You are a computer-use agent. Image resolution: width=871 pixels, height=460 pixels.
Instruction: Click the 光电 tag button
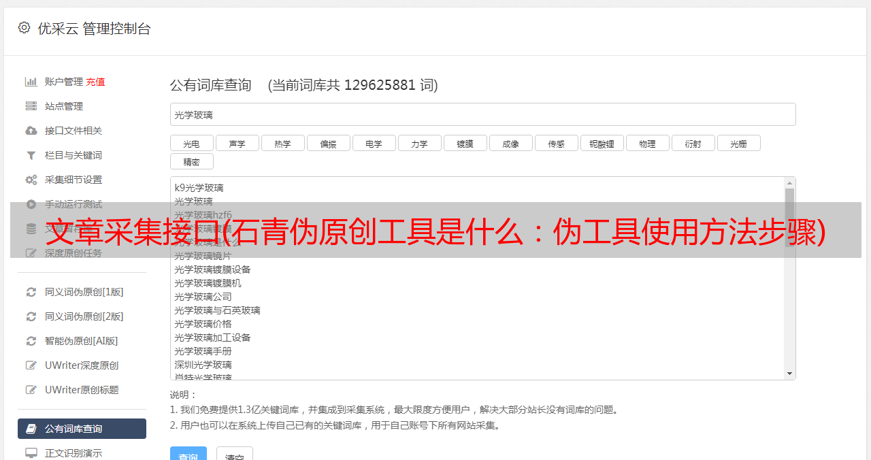point(192,143)
